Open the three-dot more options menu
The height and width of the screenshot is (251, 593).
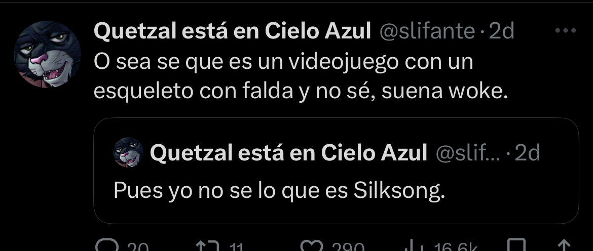pyautogui.click(x=566, y=30)
